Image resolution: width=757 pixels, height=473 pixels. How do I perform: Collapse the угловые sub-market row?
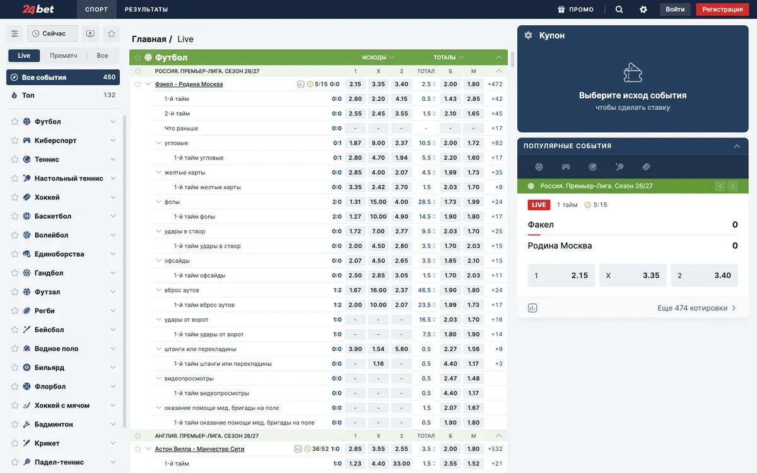coord(158,143)
